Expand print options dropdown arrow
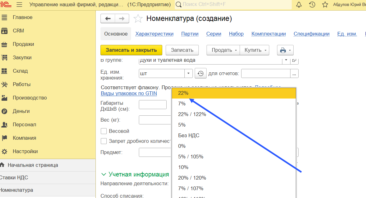Image resolution: width=366 pixels, height=198 pixels. click(x=290, y=51)
